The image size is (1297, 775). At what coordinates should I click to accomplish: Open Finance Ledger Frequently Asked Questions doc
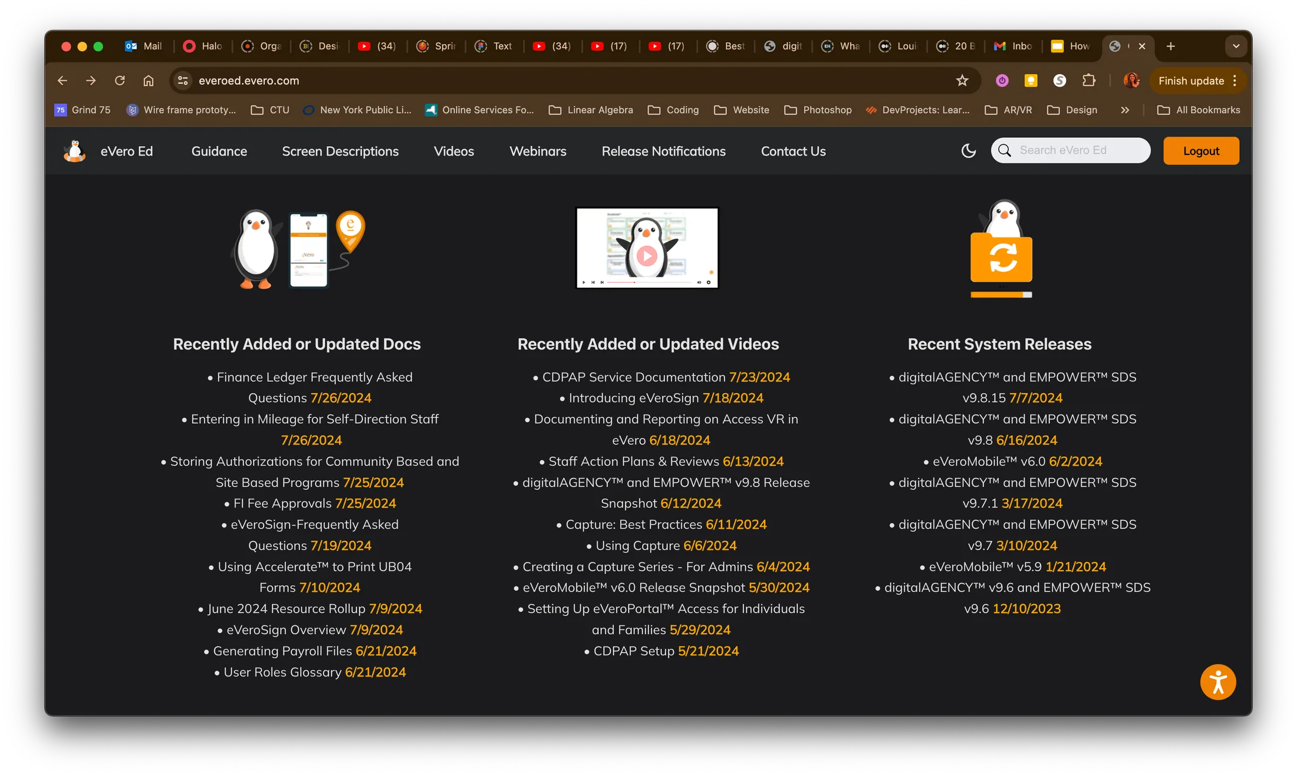[310, 387]
